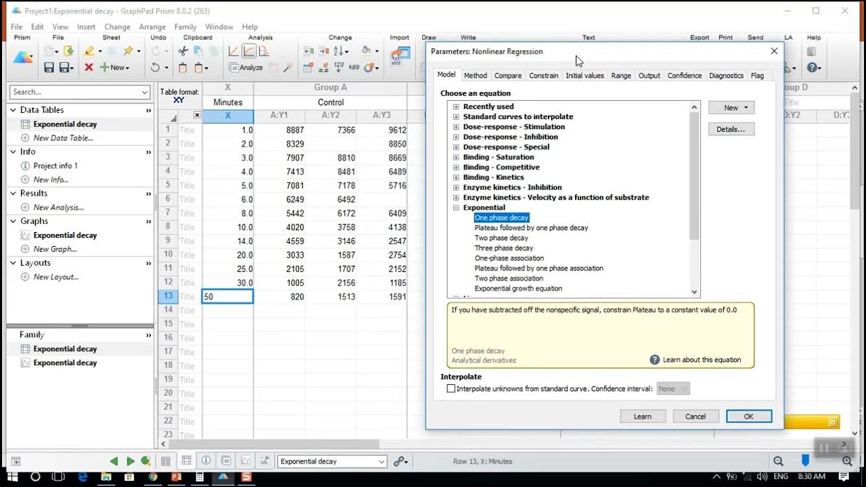Open the Insert menu
Screen dimensions: 866x487
86,27
